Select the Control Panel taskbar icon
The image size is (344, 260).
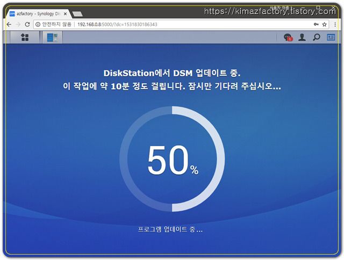click(x=52, y=37)
